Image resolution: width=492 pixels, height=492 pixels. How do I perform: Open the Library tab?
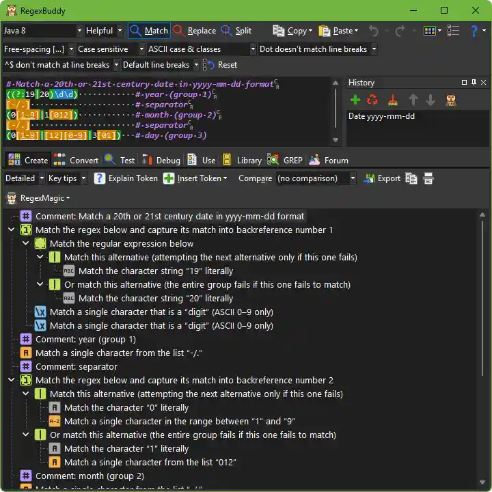click(x=242, y=161)
